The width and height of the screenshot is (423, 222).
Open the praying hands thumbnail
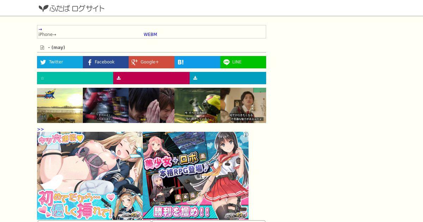(x=152, y=105)
